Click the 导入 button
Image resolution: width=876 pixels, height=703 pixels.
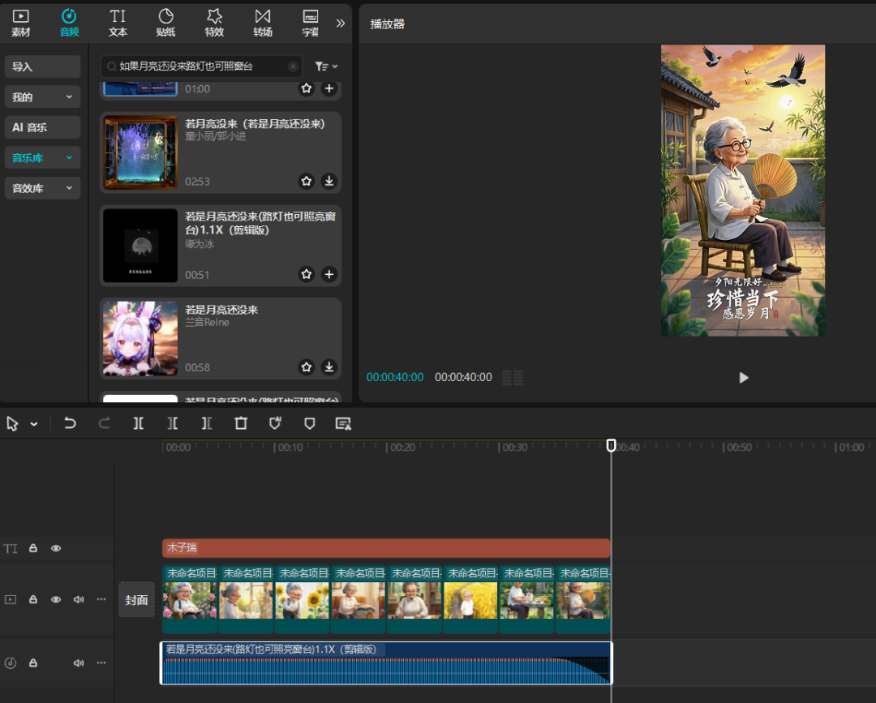(42, 66)
